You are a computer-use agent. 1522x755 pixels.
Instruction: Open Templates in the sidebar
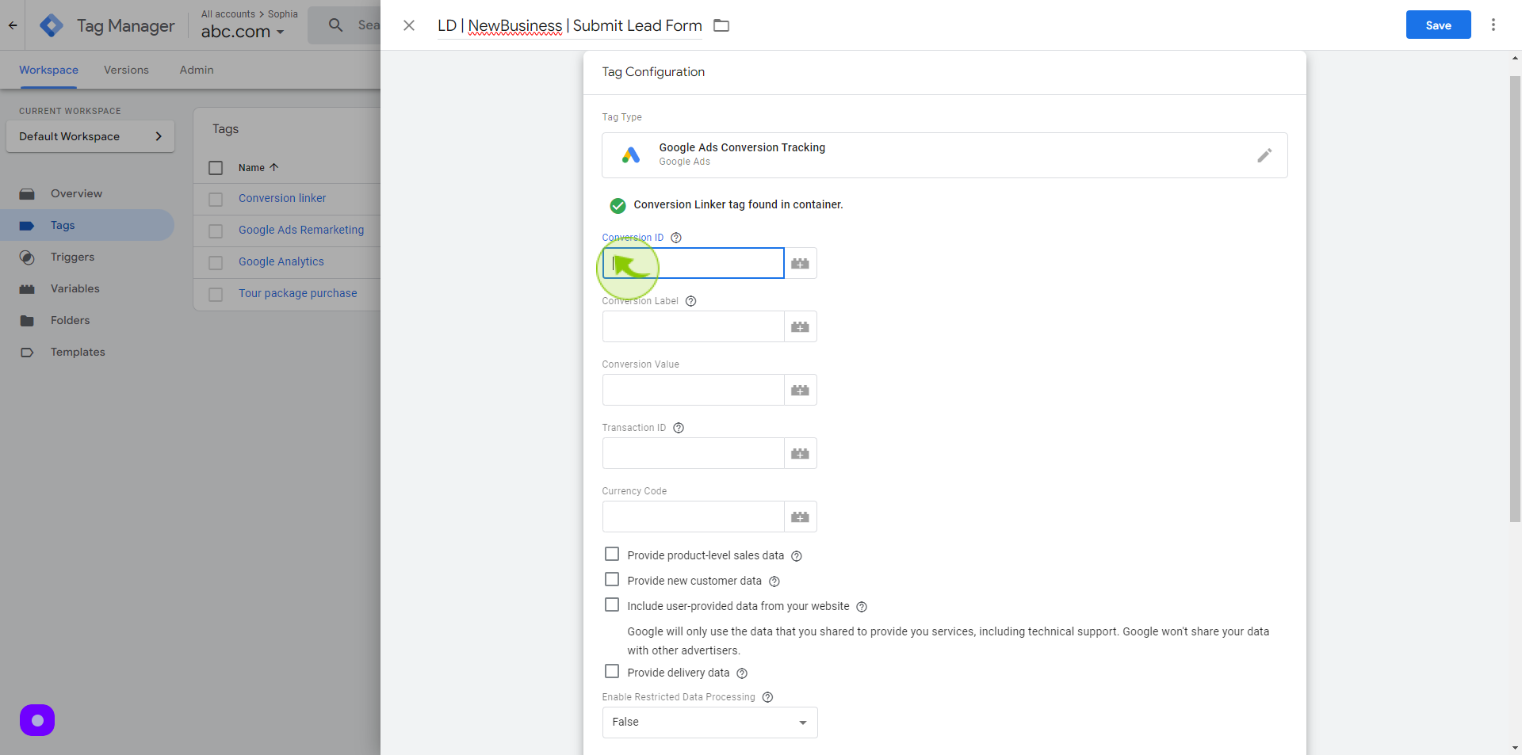click(87, 352)
